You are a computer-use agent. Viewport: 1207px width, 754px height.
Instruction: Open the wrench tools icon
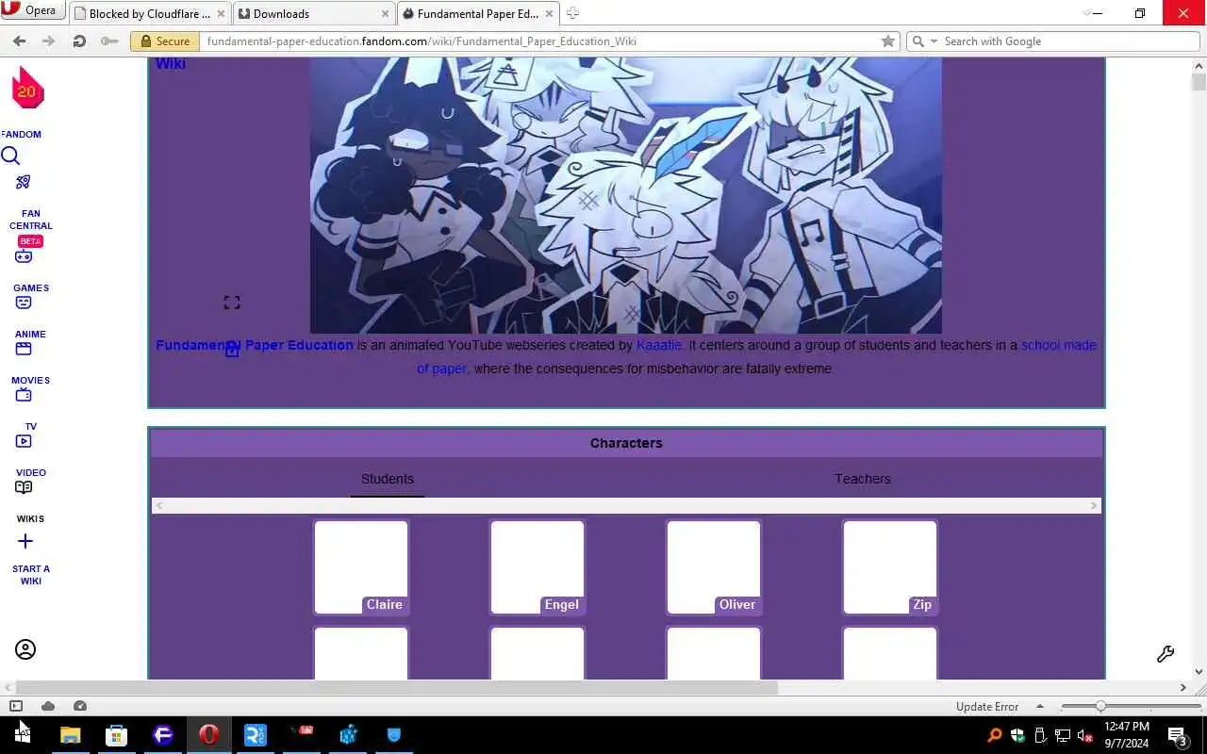pyautogui.click(x=1166, y=654)
